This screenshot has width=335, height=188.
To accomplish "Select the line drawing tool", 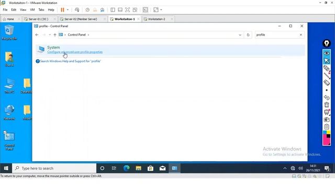I will pyautogui.click(x=327, y=75).
